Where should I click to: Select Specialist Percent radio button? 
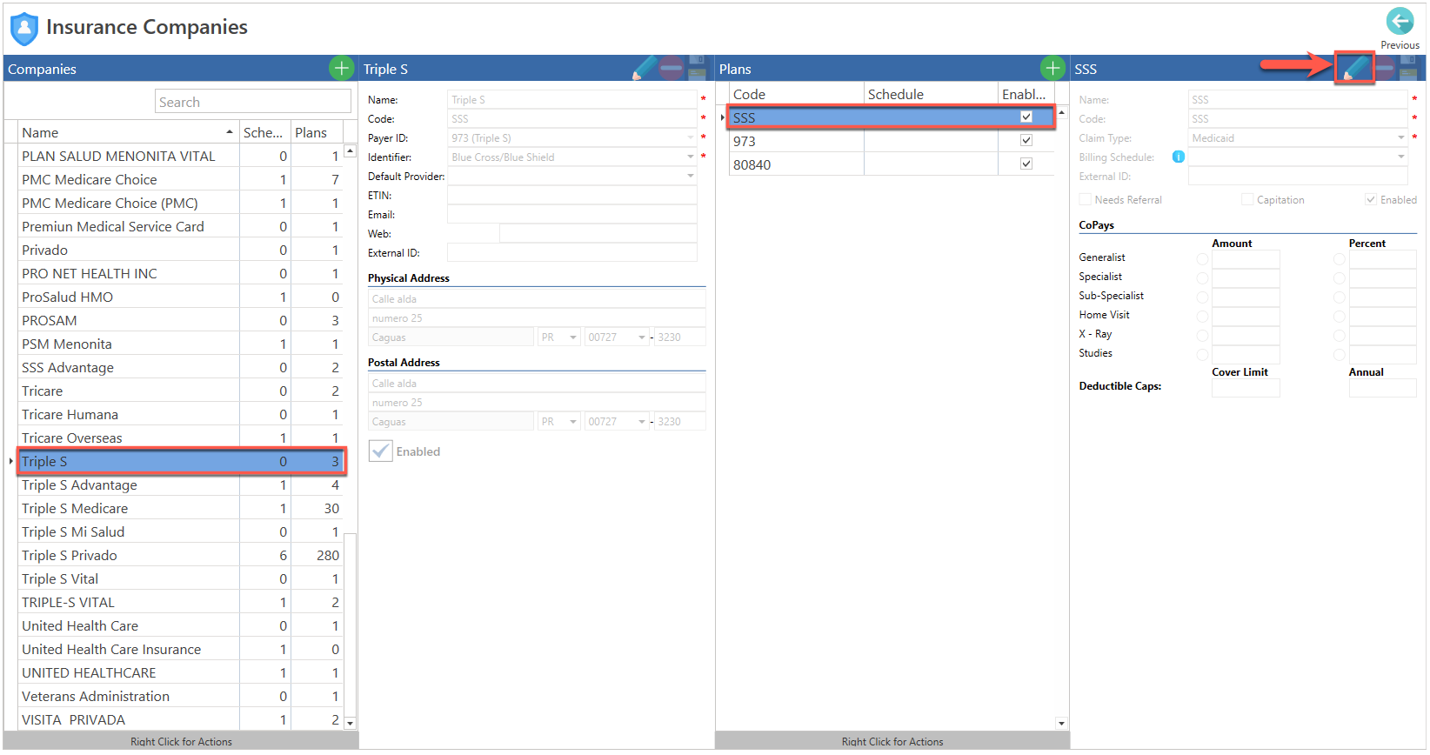tap(1339, 278)
